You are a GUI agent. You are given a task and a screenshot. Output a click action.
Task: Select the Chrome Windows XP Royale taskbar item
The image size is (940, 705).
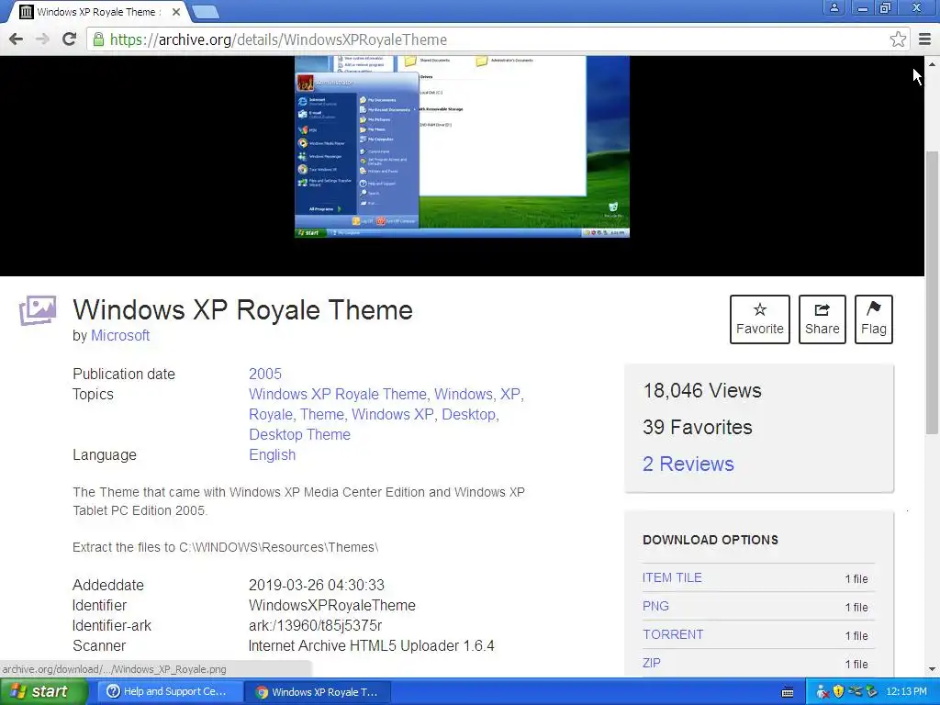(x=318, y=692)
